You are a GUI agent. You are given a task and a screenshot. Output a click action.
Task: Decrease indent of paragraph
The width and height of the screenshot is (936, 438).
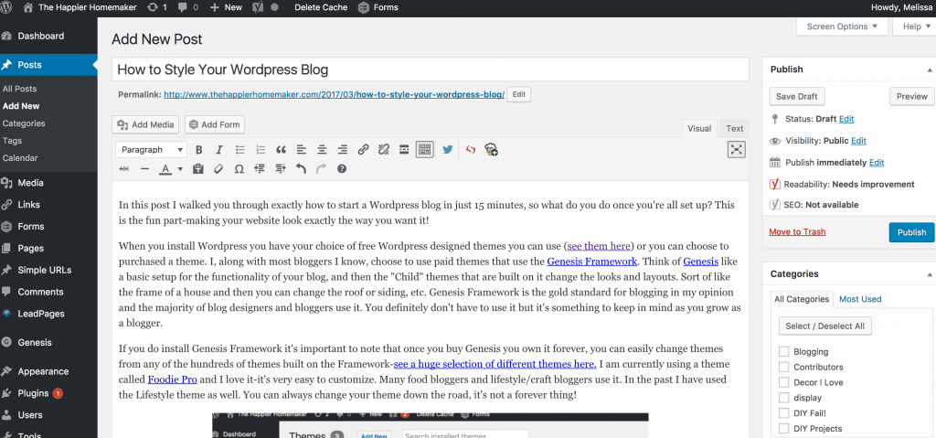click(260, 169)
